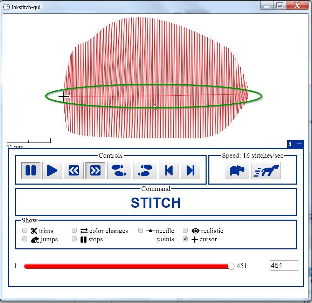Enable the color changes checkbox
This screenshot has height=303, width=312.
[74, 230]
